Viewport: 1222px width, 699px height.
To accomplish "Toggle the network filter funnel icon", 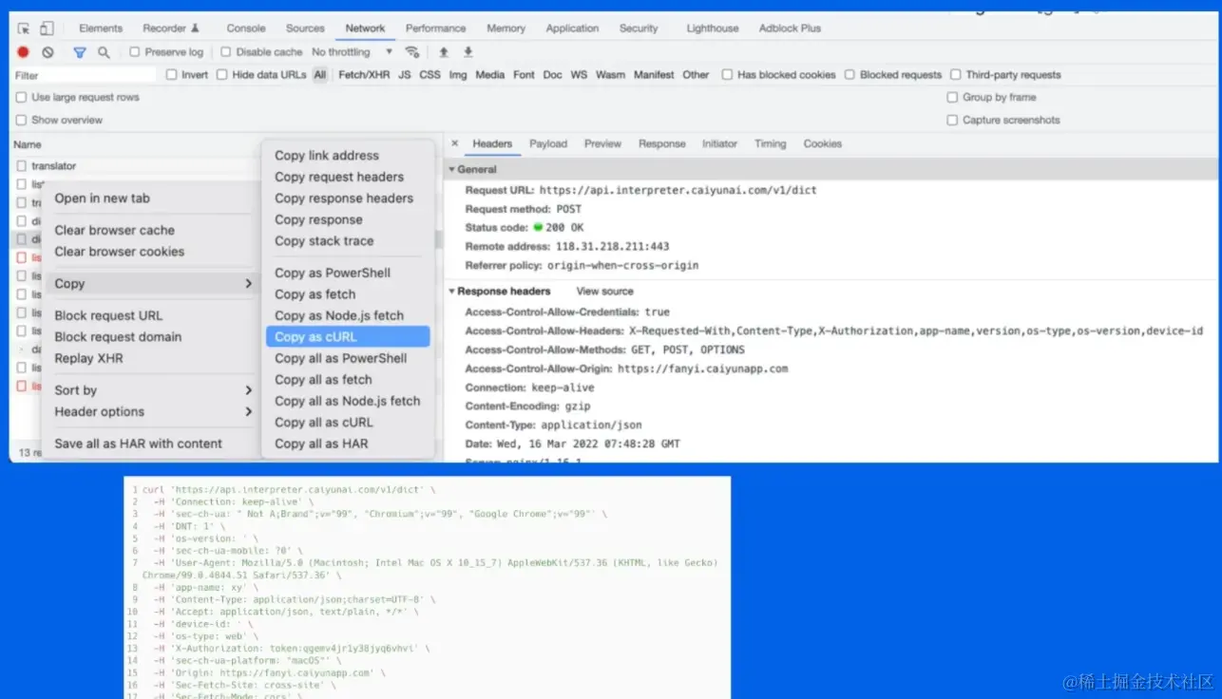I will coord(80,52).
